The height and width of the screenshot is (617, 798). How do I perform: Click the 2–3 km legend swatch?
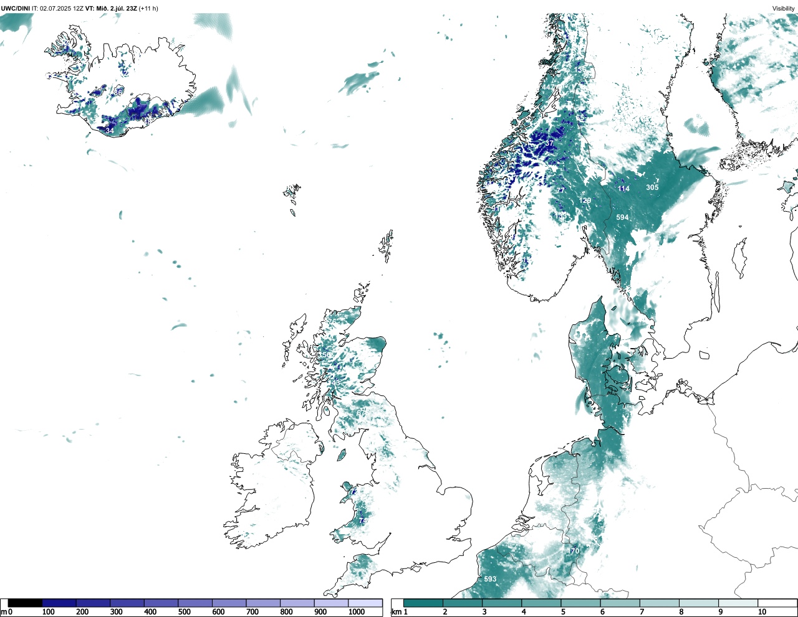click(x=463, y=603)
